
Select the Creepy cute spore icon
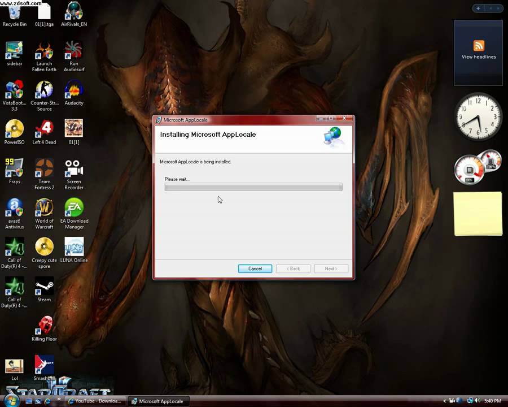45,253
